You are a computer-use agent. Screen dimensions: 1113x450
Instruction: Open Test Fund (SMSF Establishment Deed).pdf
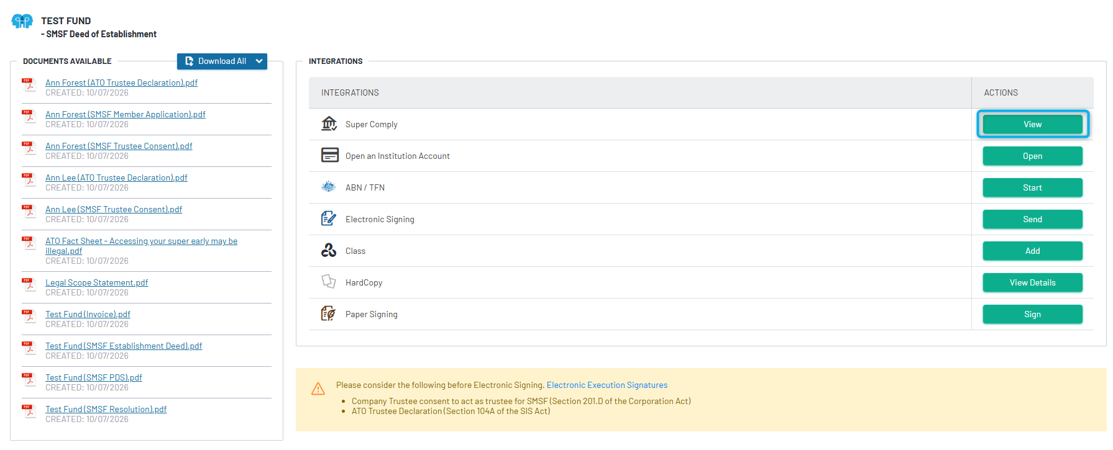click(x=124, y=346)
